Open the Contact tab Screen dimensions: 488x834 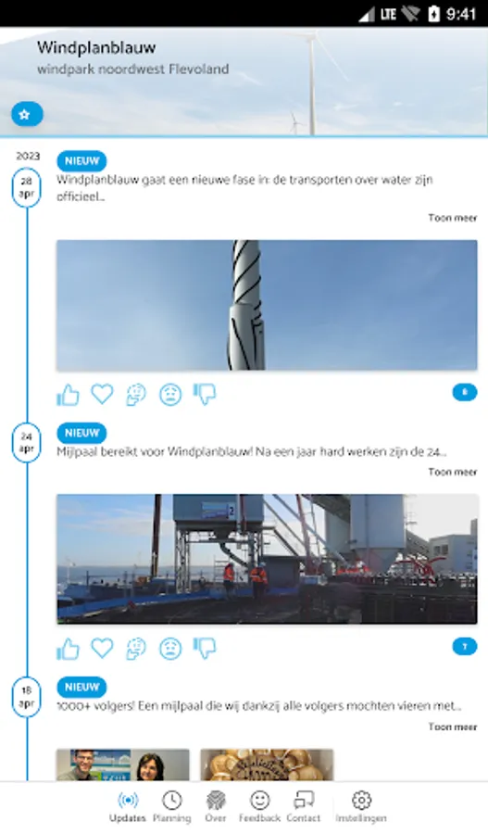304,807
